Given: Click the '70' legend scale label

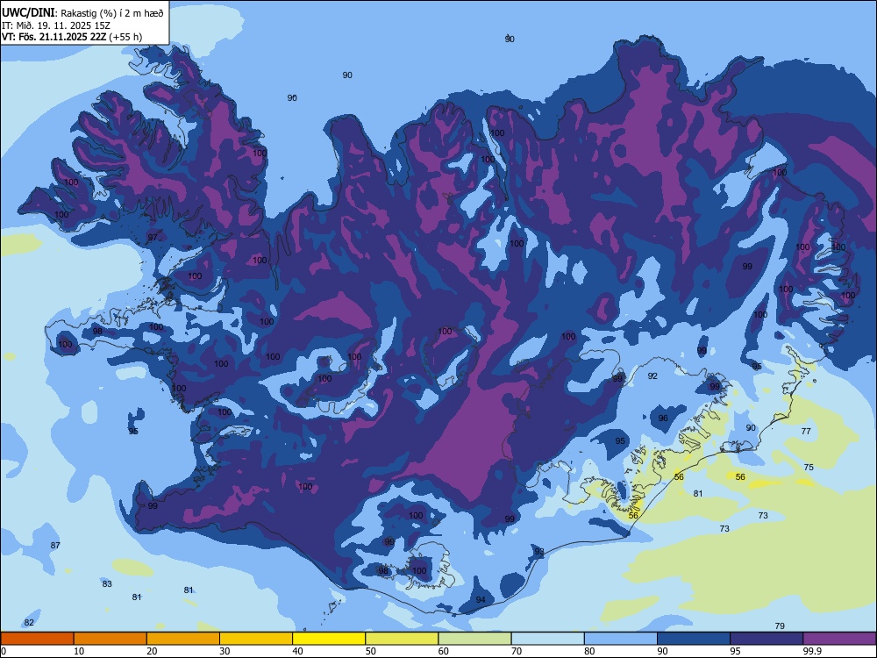Looking at the screenshot, I should (517, 651).
